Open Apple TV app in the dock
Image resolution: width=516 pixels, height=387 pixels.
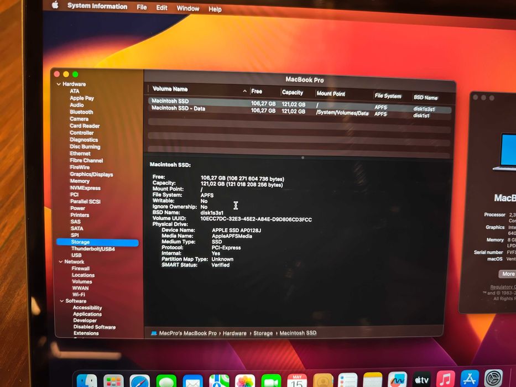coord(421,379)
